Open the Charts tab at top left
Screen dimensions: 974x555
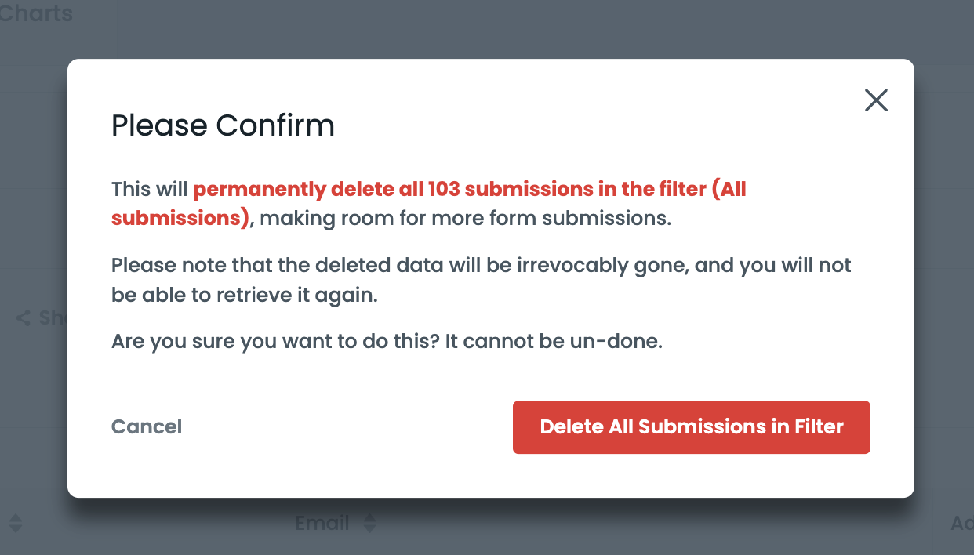click(x=36, y=13)
